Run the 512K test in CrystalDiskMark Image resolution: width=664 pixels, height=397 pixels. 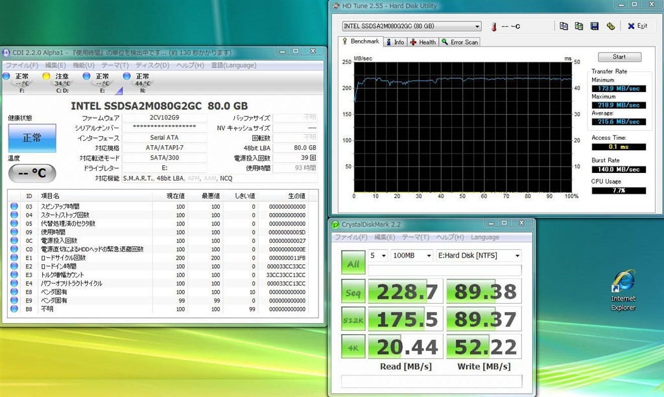(353, 319)
